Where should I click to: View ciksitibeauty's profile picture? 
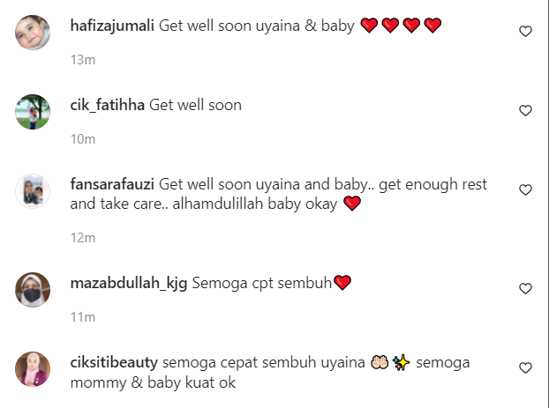tap(33, 369)
